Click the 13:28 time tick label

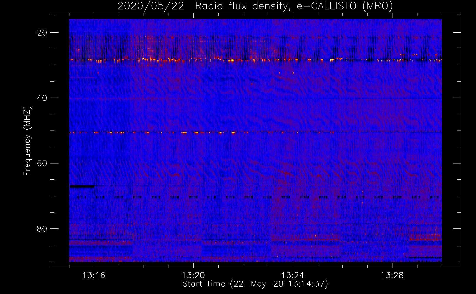point(392,275)
